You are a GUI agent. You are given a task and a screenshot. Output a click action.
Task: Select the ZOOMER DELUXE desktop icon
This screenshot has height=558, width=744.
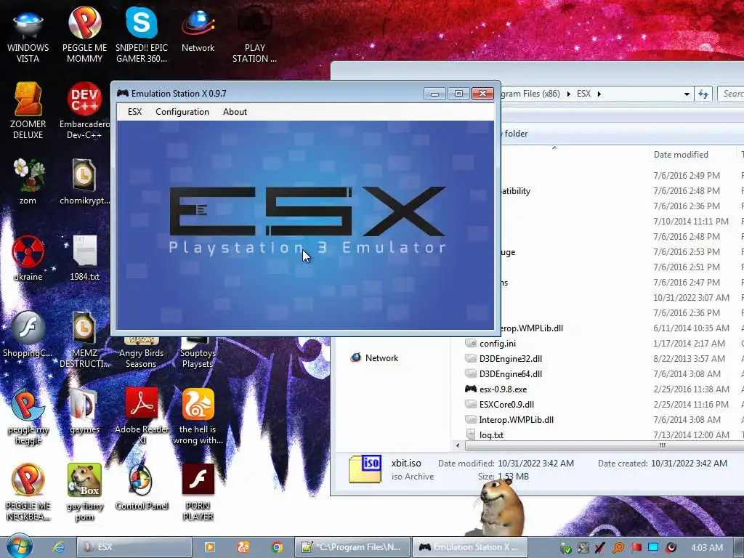point(28,111)
